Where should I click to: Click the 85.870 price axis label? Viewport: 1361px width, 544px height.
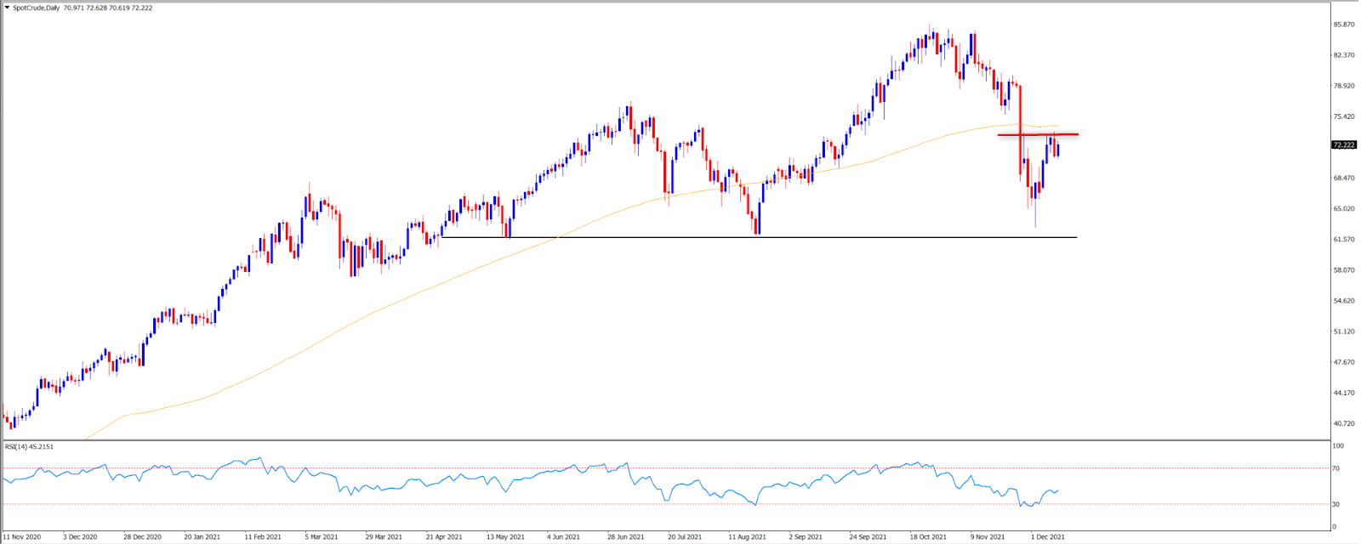[x=1343, y=25]
